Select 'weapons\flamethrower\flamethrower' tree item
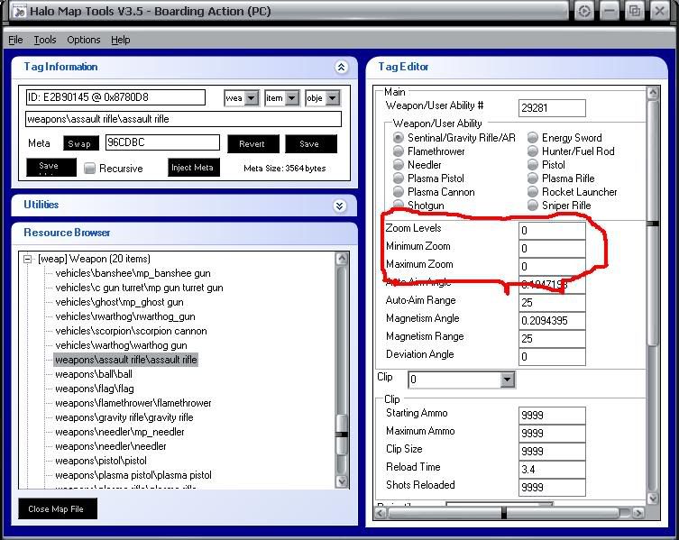 point(133,403)
